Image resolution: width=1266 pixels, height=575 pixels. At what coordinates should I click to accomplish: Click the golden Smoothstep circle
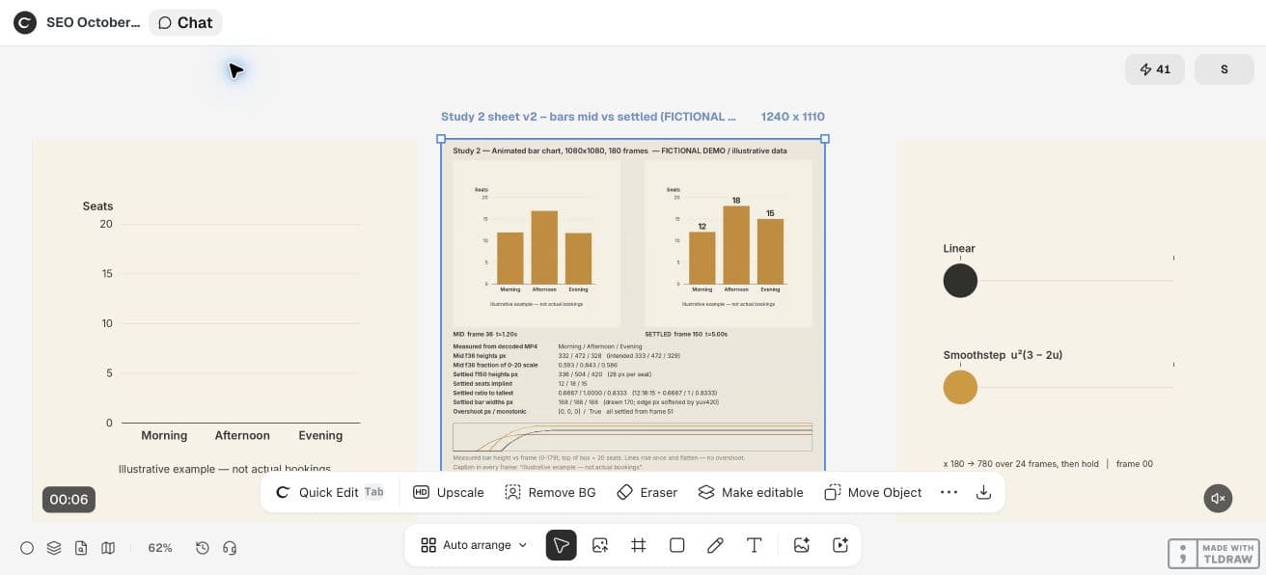point(960,387)
